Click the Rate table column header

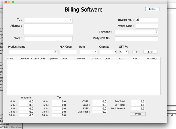point(69,59)
